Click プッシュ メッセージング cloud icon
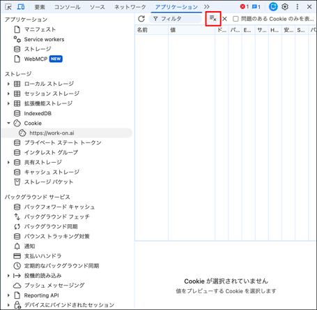The height and width of the screenshot is (310, 317). [x=17, y=286]
